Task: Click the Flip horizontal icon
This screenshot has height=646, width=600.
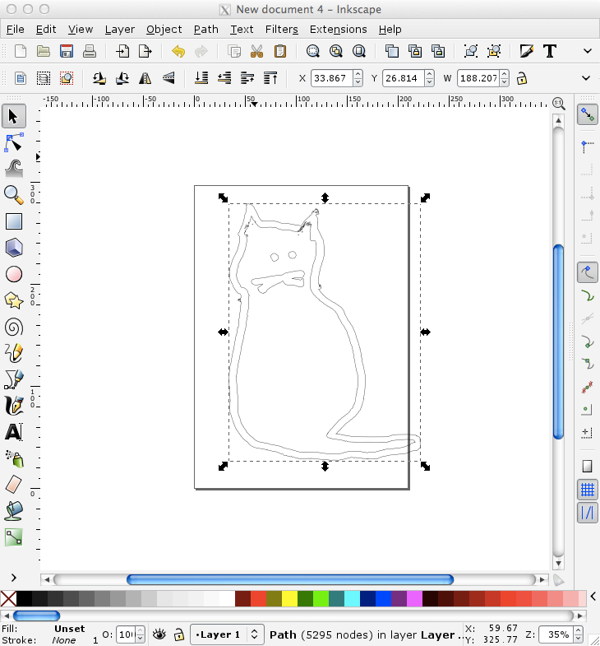Action: click(145, 78)
